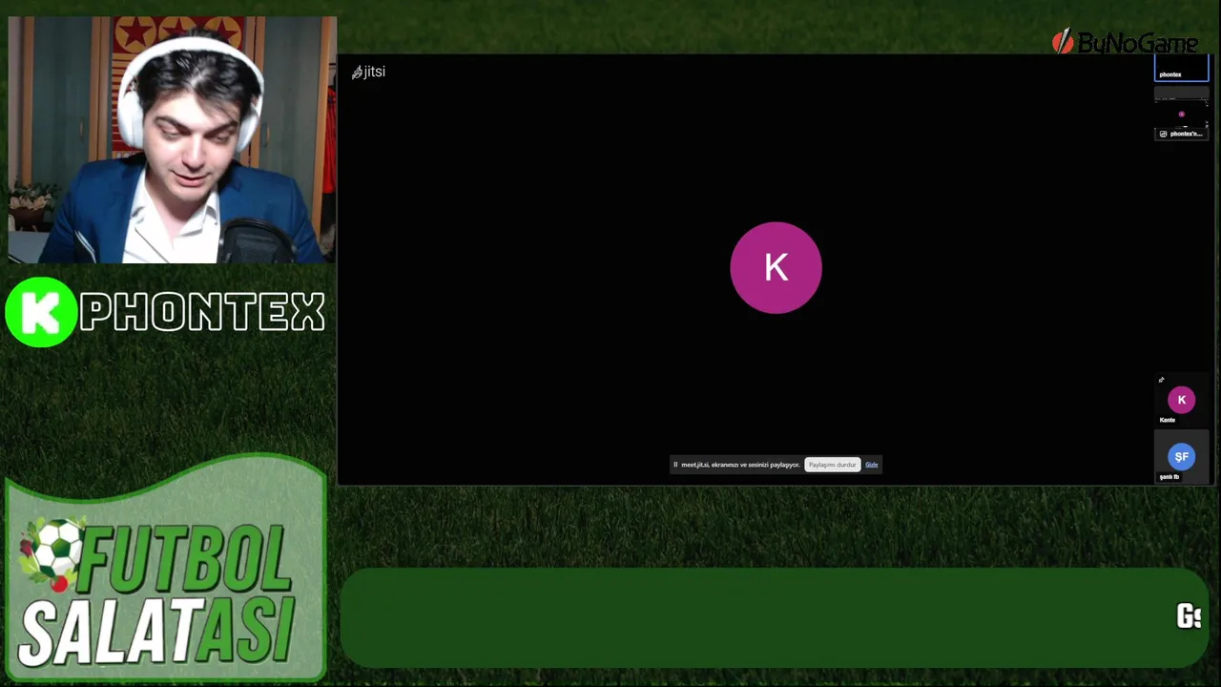
Task: Click the "PHONTEX" channel name text
Action: click(x=202, y=312)
